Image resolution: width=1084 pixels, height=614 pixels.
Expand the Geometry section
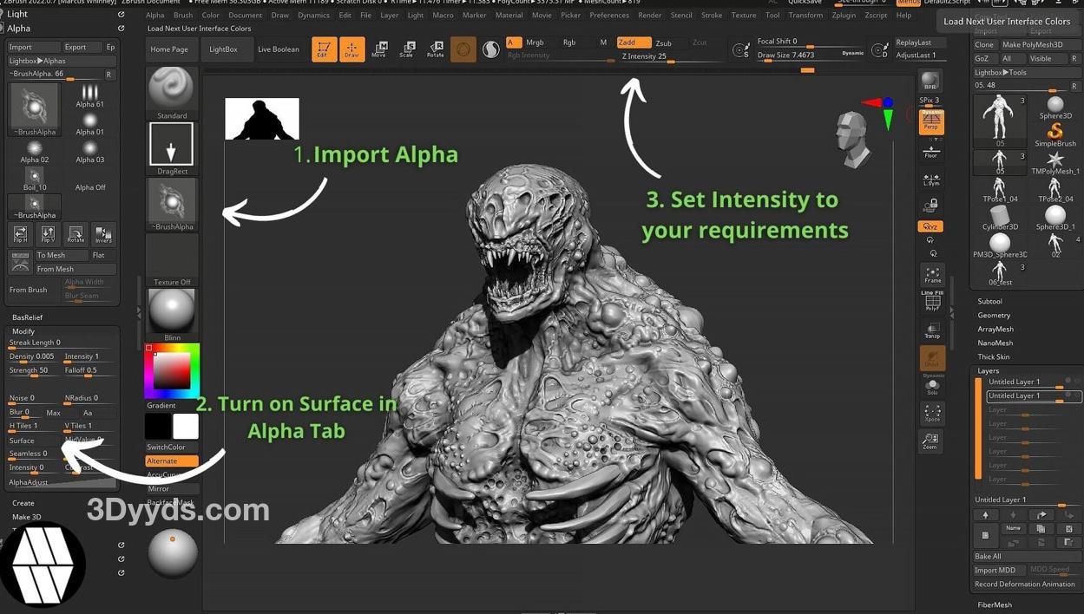click(x=994, y=316)
